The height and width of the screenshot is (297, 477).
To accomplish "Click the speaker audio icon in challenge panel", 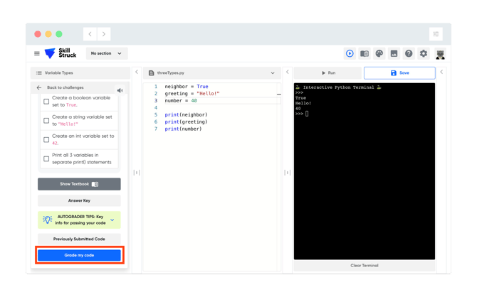I will (120, 90).
